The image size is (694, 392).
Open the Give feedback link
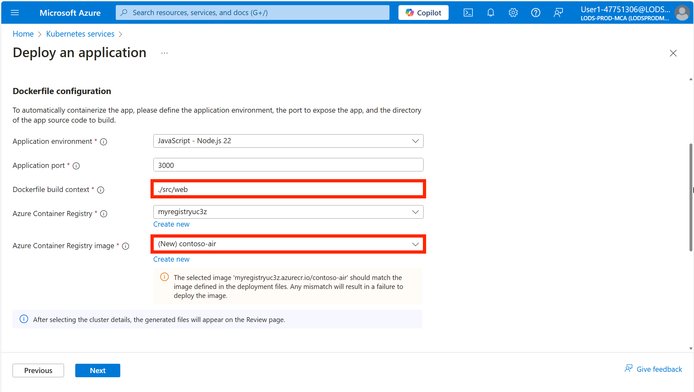653,369
